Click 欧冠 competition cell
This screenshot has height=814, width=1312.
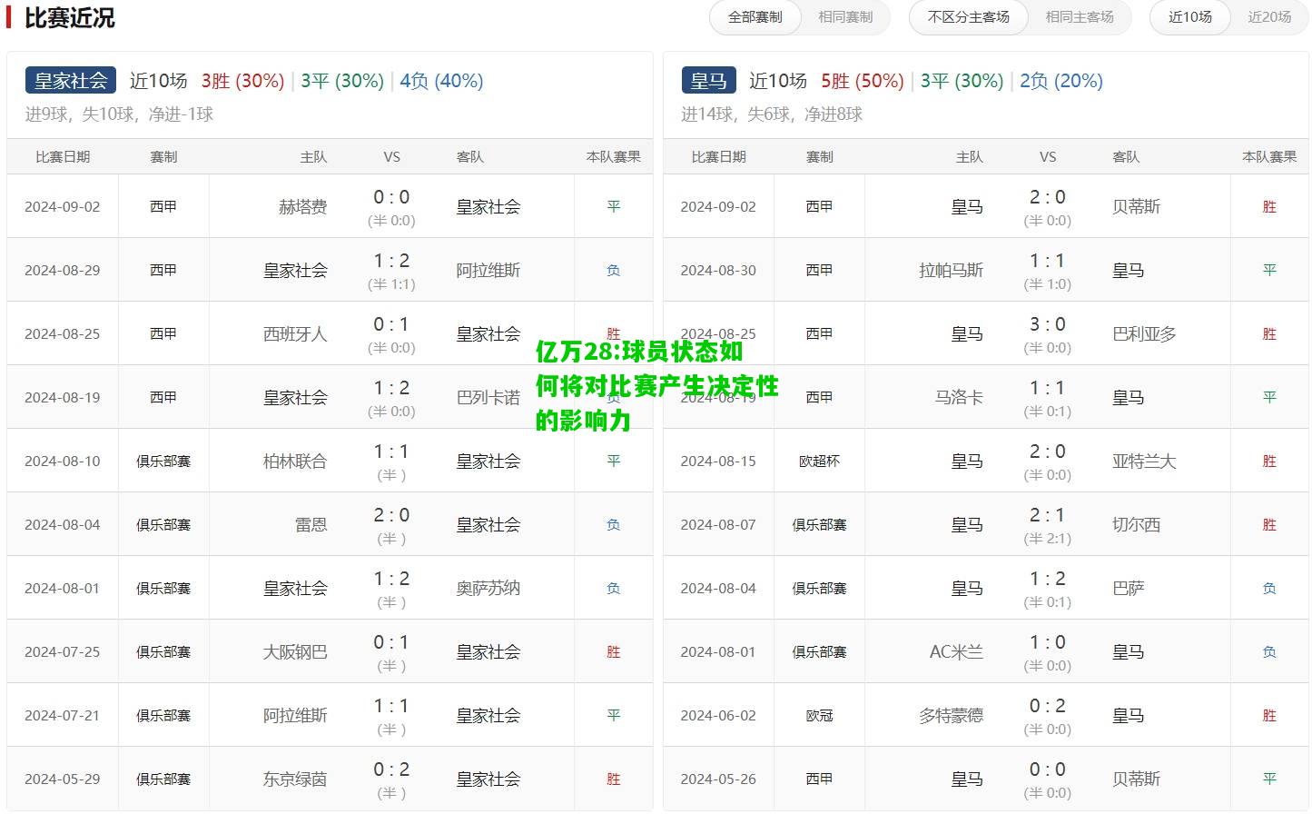[819, 716]
